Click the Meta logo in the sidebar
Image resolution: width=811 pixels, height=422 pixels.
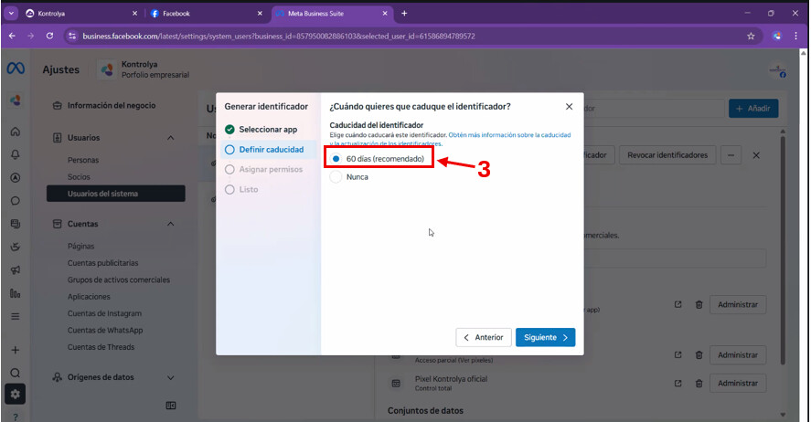point(15,69)
